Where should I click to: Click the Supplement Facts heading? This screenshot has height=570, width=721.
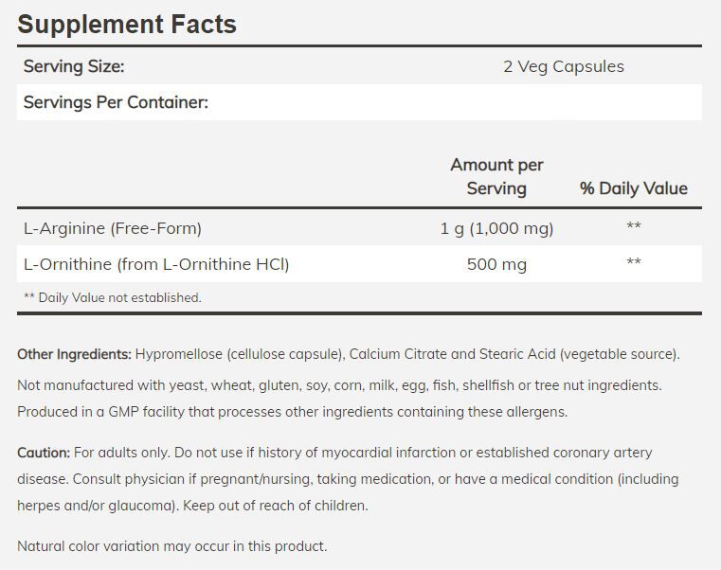tap(127, 24)
